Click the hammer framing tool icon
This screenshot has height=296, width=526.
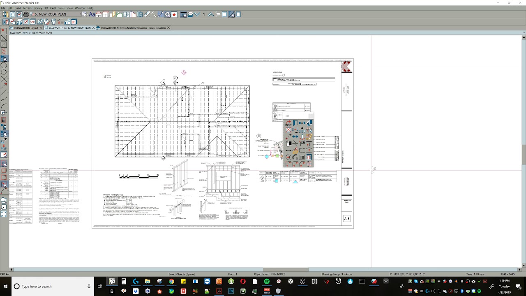click(154, 14)
